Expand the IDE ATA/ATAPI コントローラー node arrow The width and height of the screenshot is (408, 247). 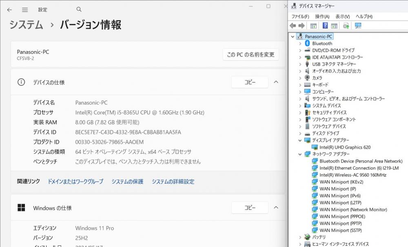click(x=300, y=57)
